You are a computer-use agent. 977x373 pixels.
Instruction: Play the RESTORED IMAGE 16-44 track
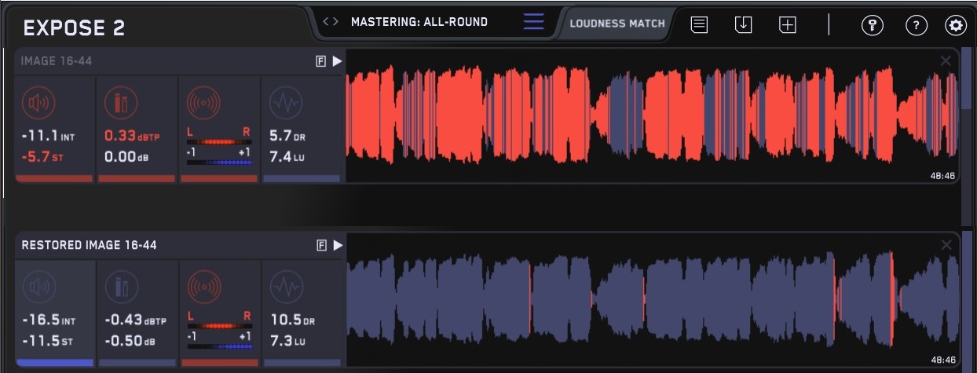[338, 246]
